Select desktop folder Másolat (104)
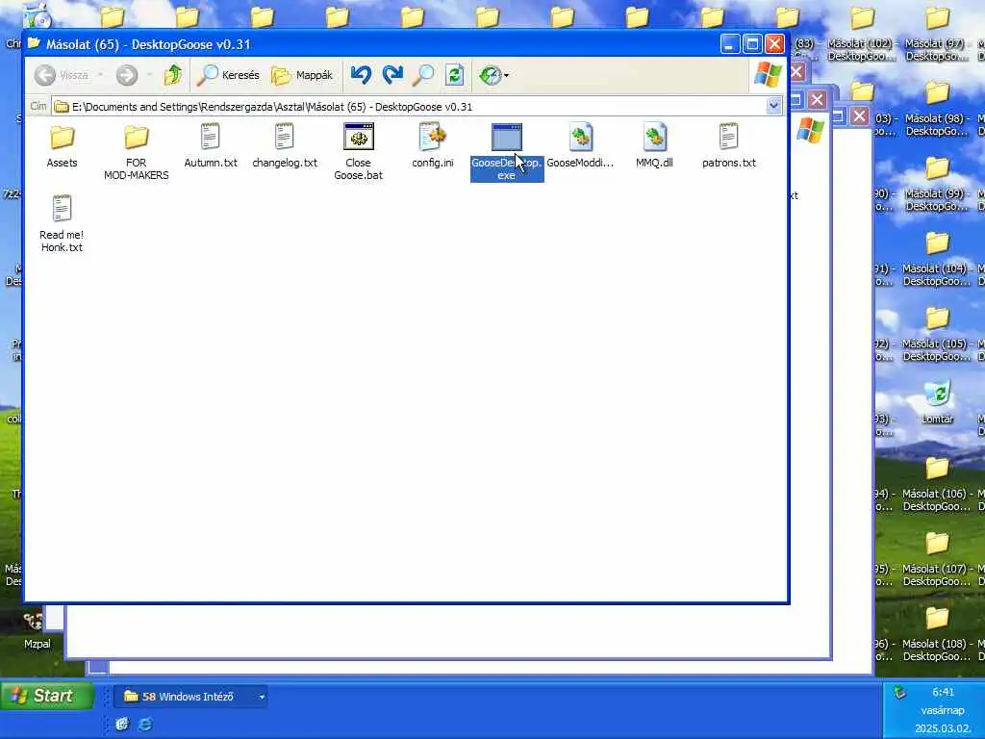The image size is (985, 739). (x=937, y=260)
